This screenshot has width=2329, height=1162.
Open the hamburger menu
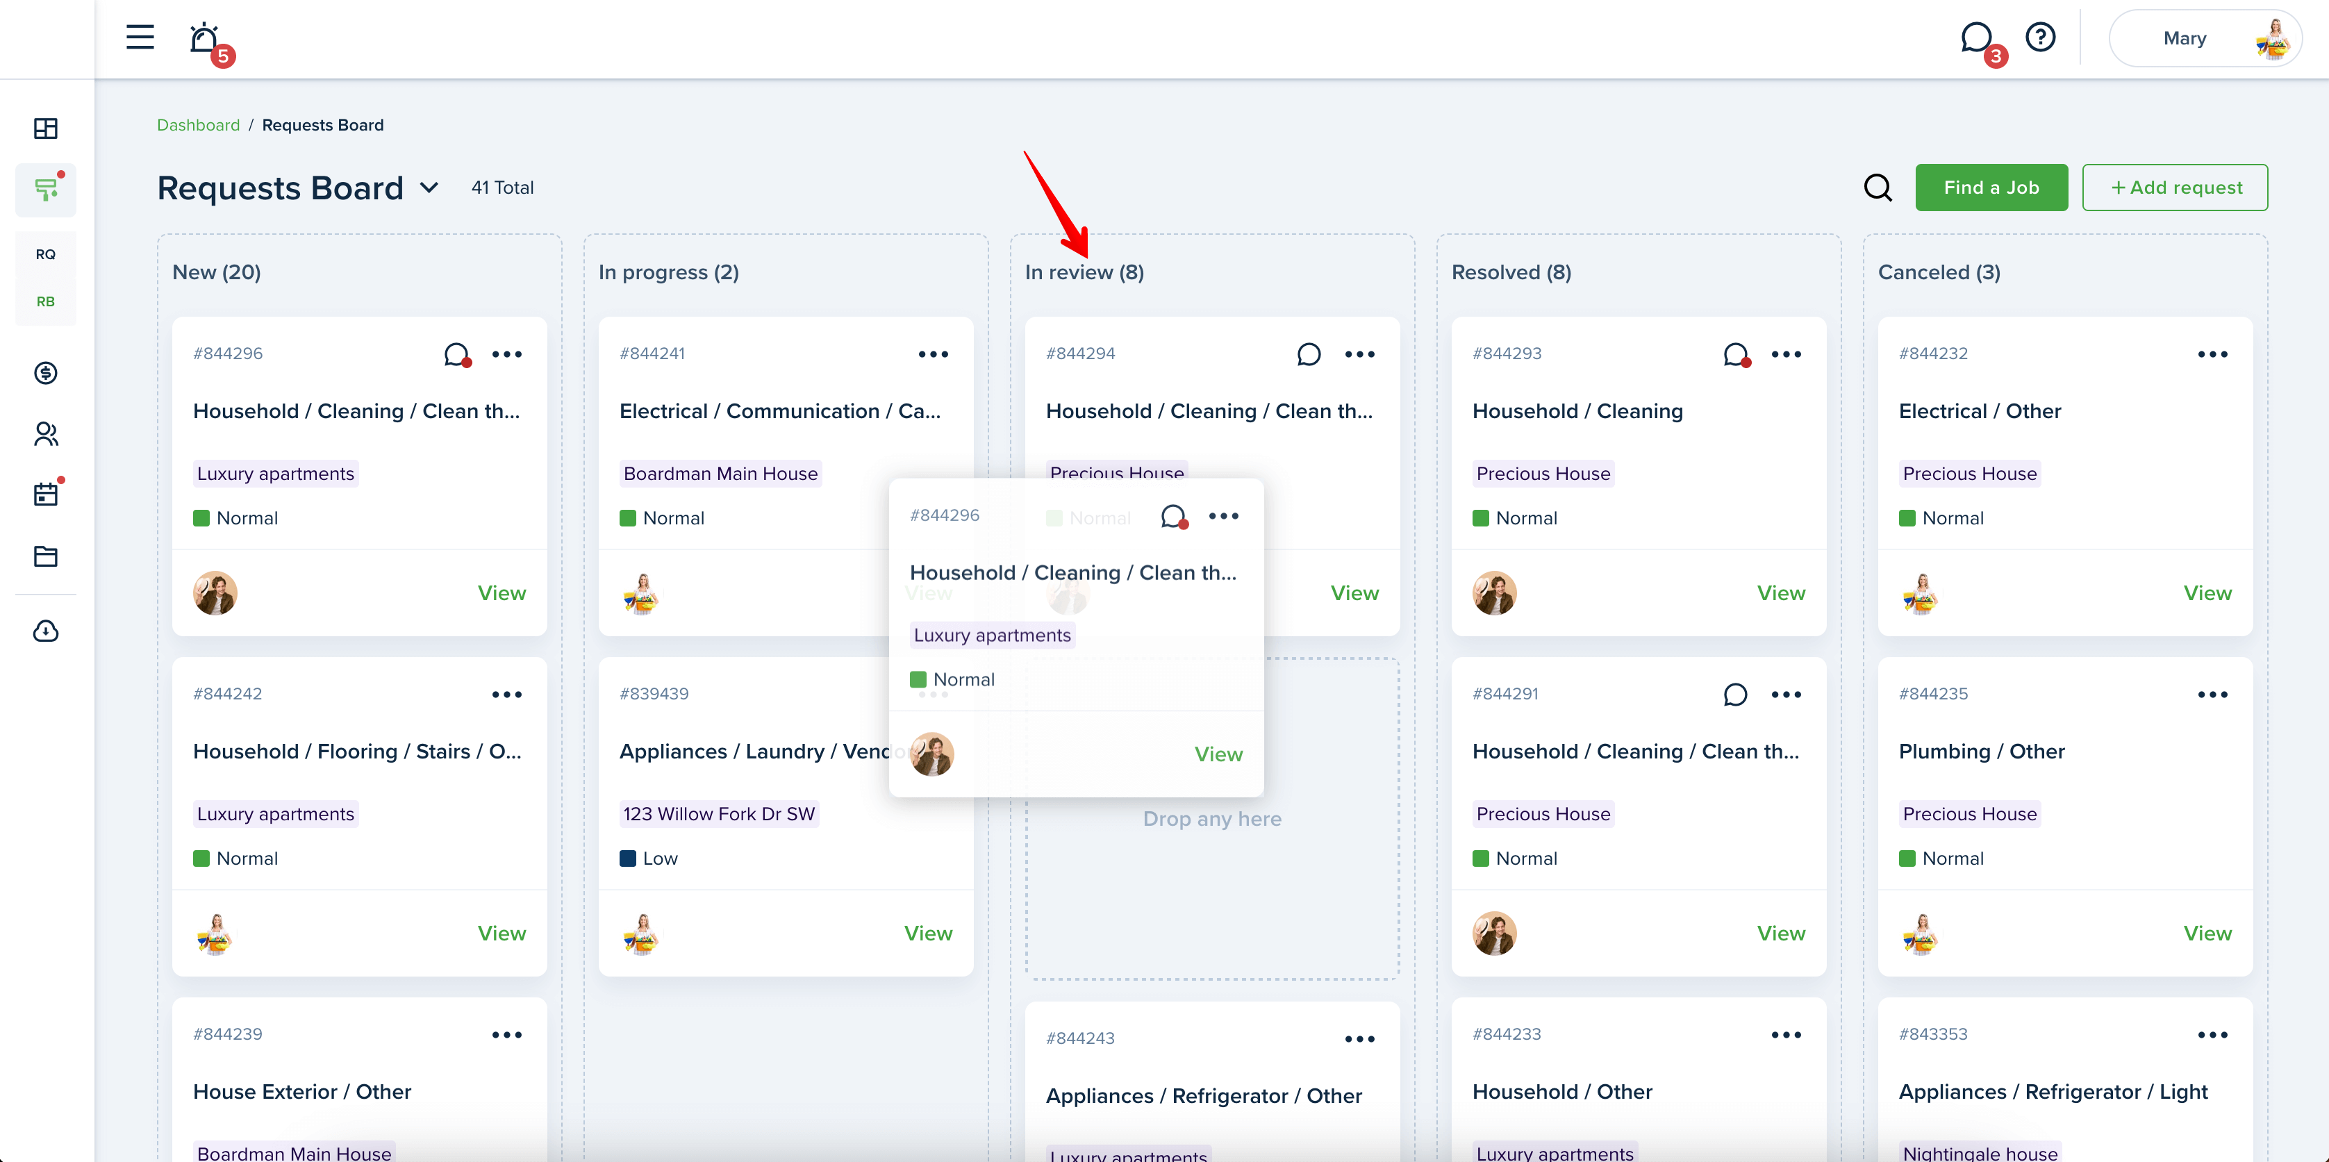[139, 37]
